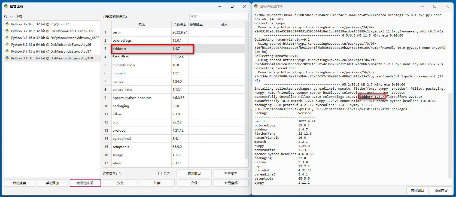Select Python 3.7.15 py37 environment
This screenshot has height=197, width=456.
tap(52, 51)
